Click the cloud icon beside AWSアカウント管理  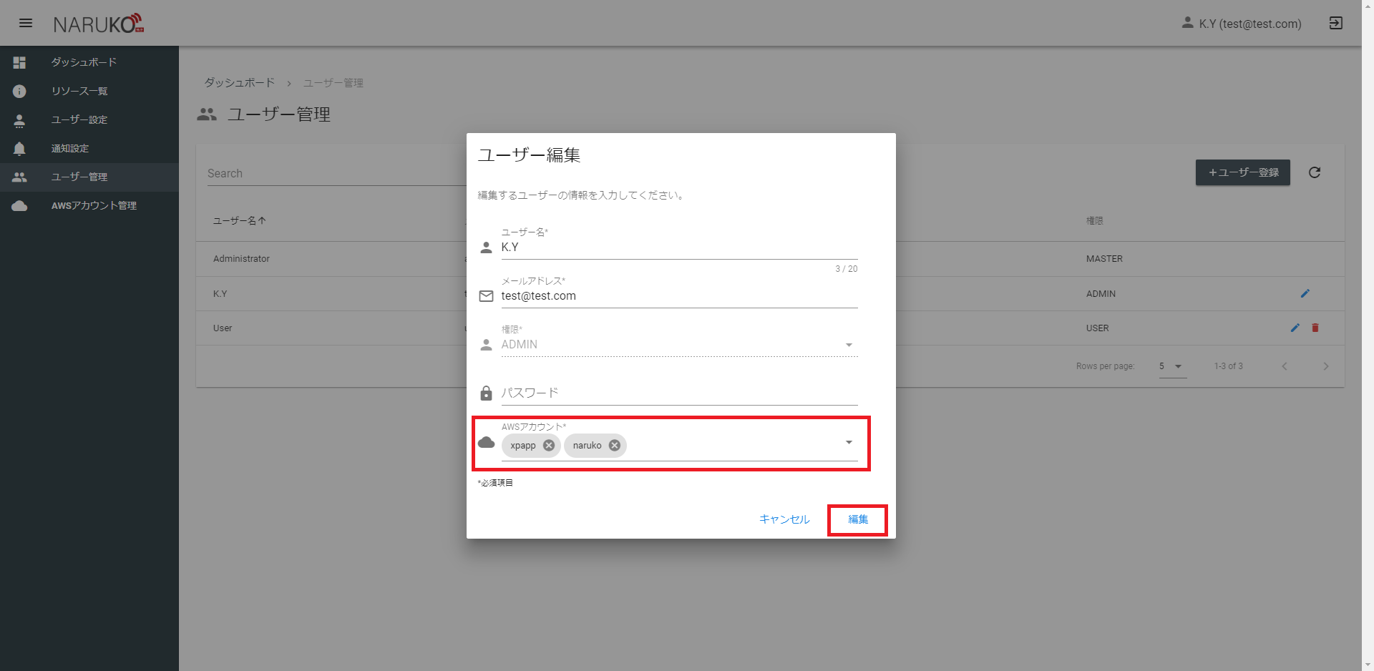pos(19,205)
